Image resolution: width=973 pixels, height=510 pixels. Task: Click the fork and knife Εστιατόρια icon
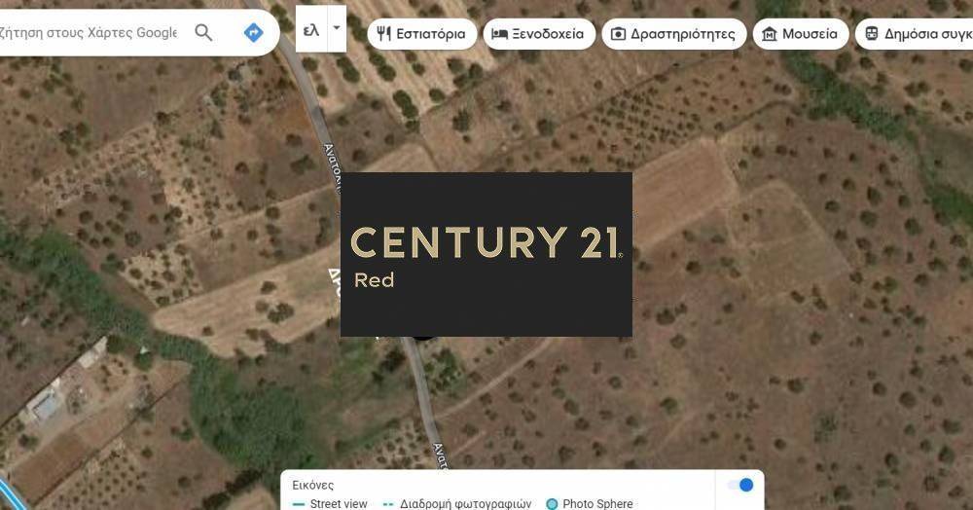coord(384,33)
